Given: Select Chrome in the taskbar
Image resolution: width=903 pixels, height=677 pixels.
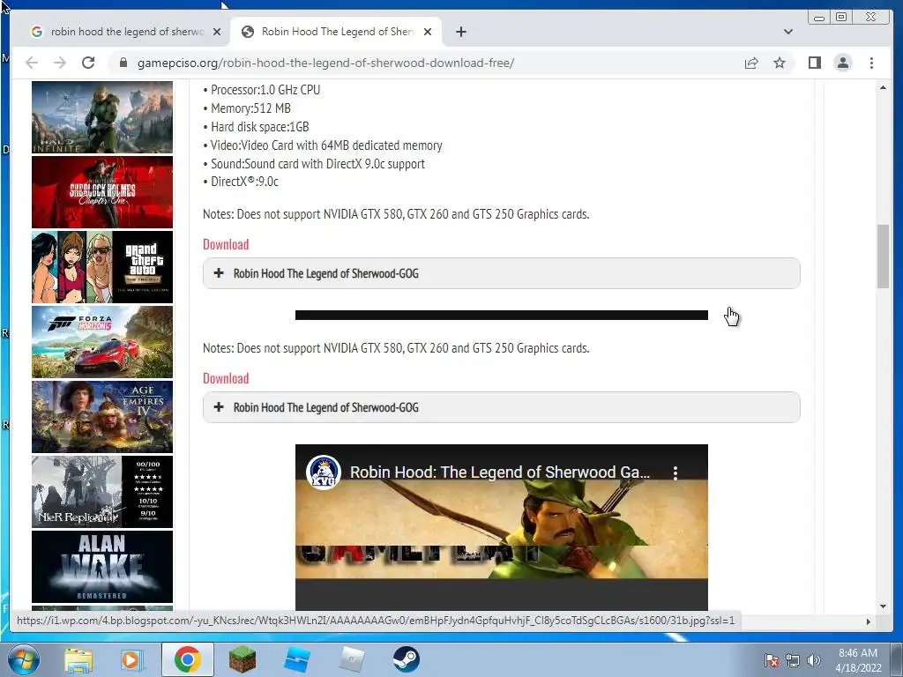Looking at the screenshot, I should tap(187, 659).
